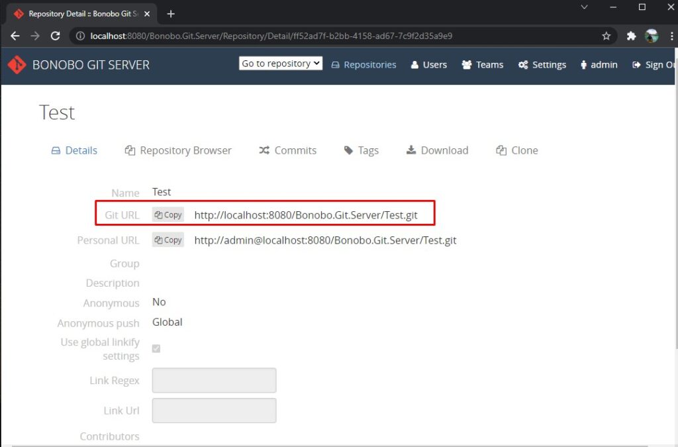
Task: Close the Repository Detail browser tab
Action: (147, 14)
